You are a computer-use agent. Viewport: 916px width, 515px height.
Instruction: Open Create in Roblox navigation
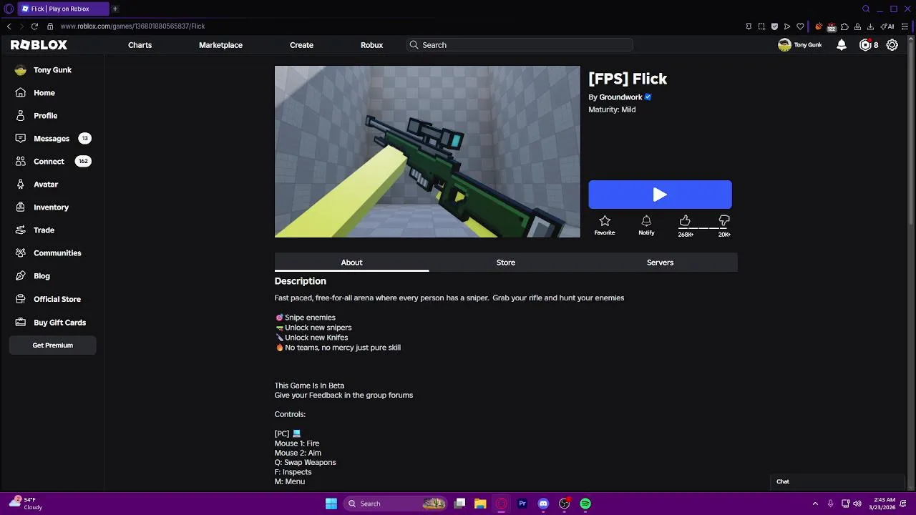pos(301,45)
